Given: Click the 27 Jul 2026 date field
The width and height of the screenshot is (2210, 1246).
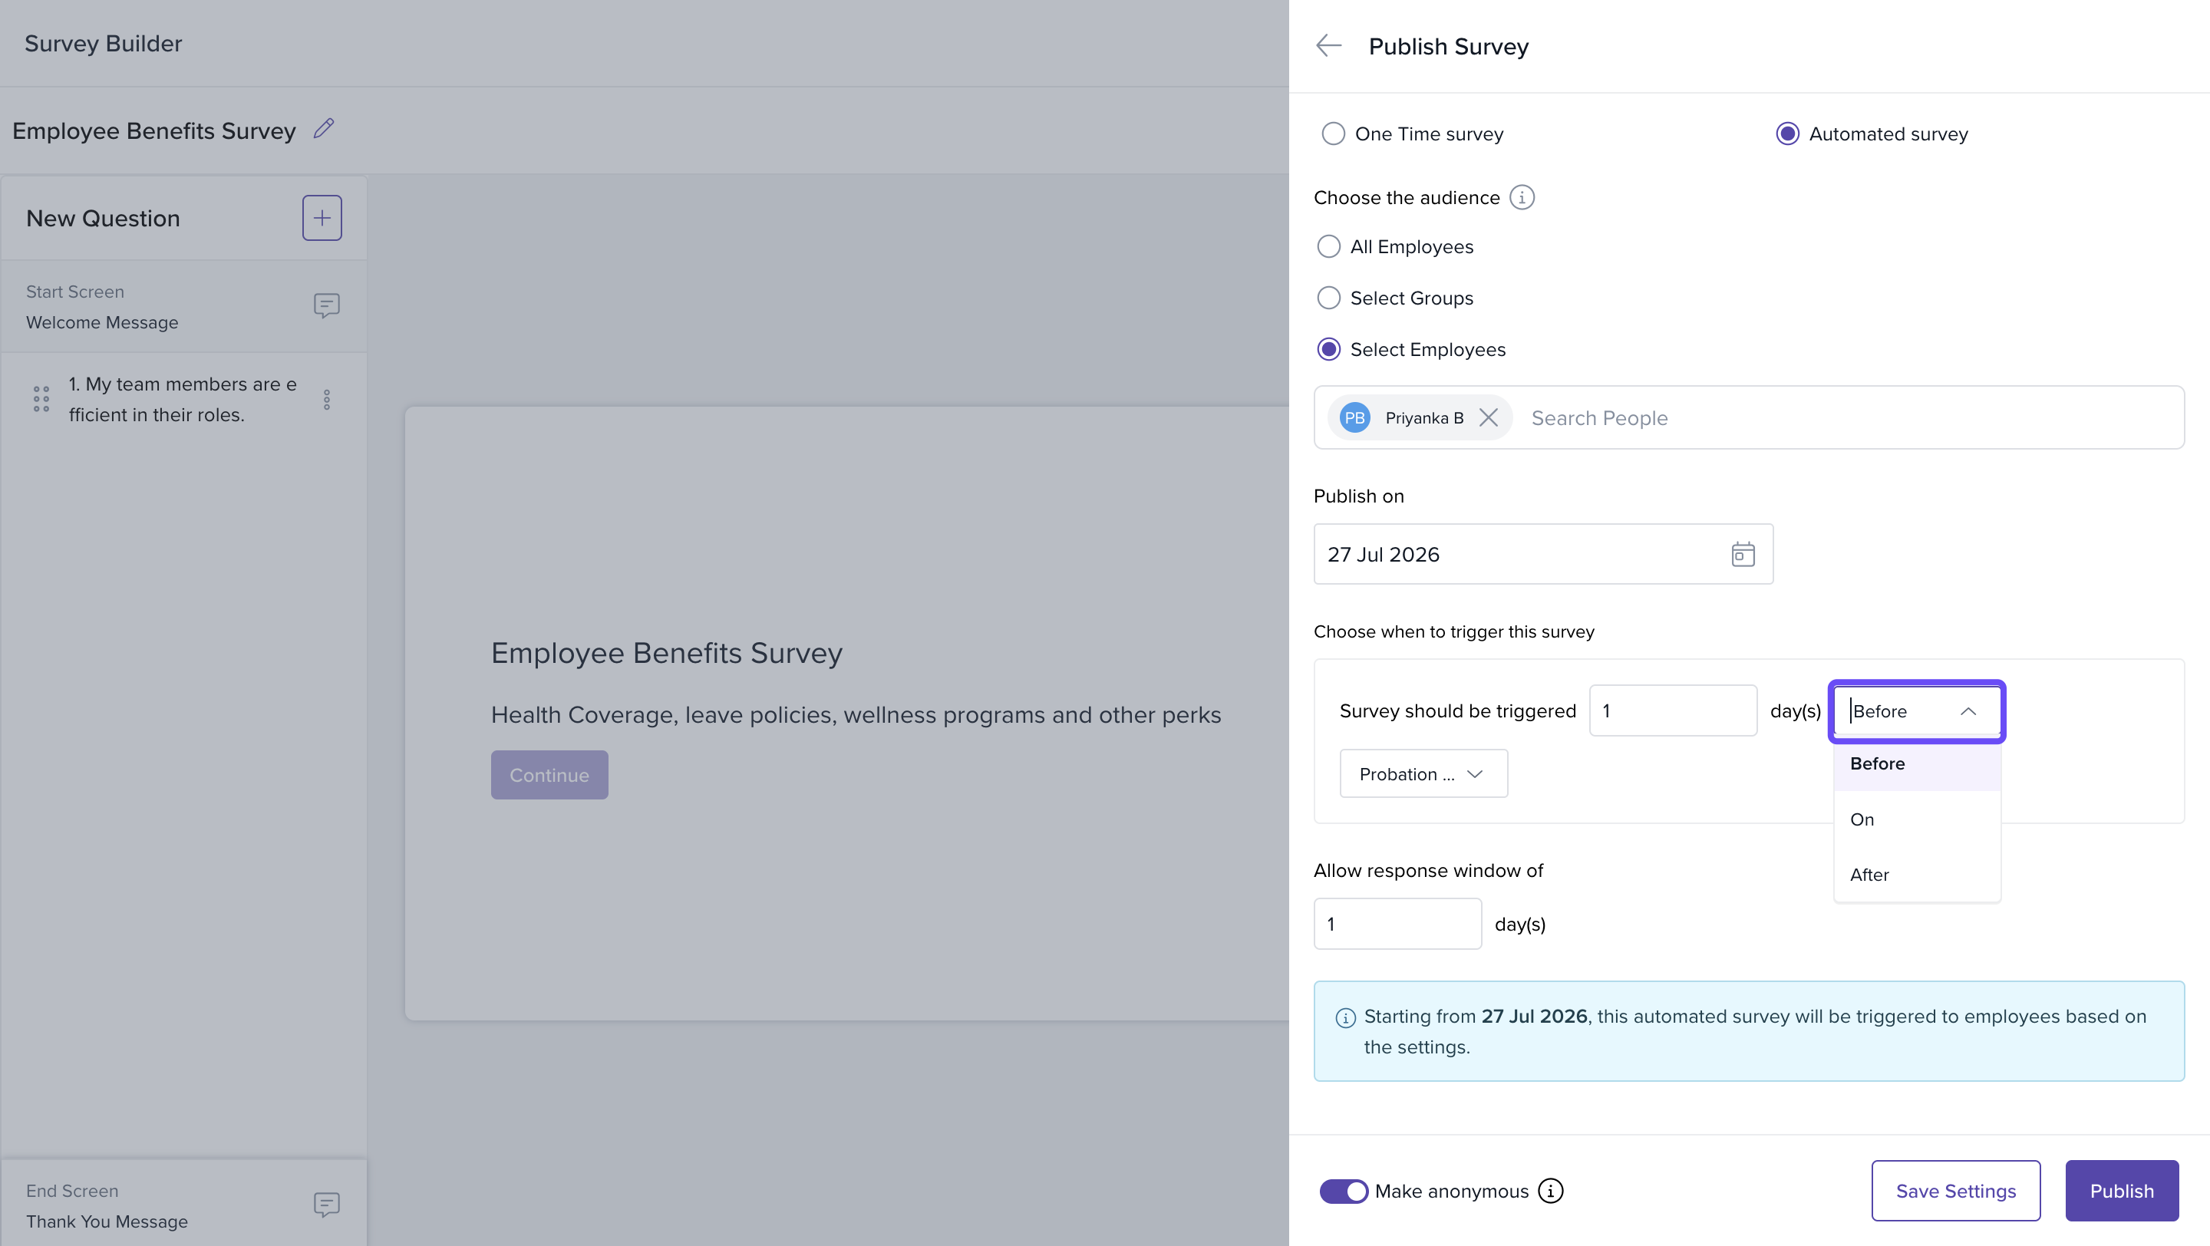Looking at the screenshot, I should [1542, 554].
